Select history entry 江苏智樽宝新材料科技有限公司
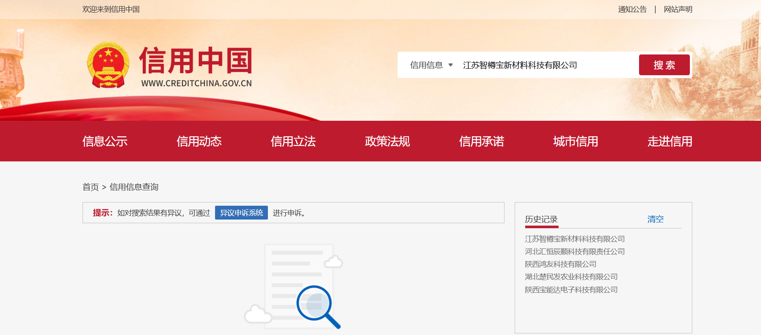The image size is (761, 335). tap(575, 239)
